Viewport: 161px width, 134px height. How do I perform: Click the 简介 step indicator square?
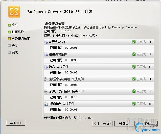point(9,25)
